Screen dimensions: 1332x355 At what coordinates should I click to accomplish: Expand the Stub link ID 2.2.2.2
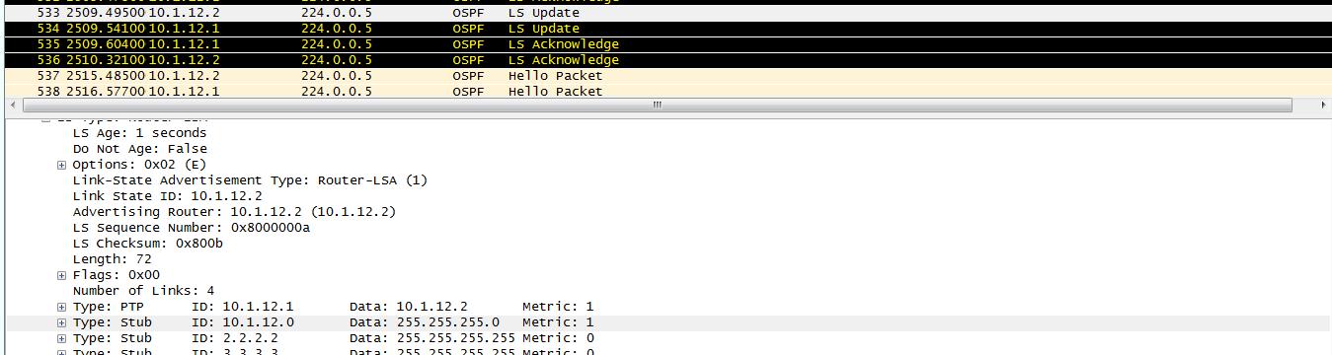[x=62, y=338]
